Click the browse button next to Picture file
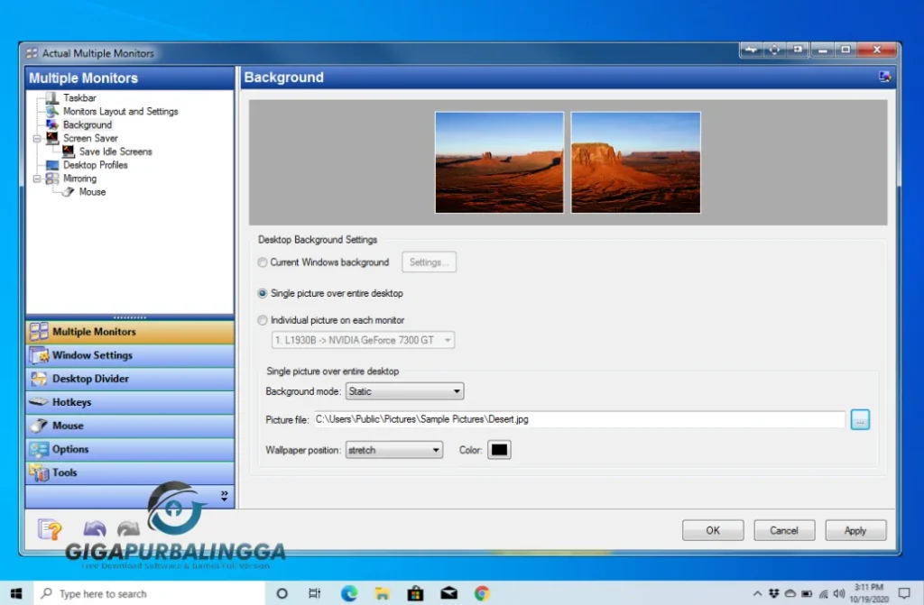The height and width of the screenshot is (605, 924). 860,418
